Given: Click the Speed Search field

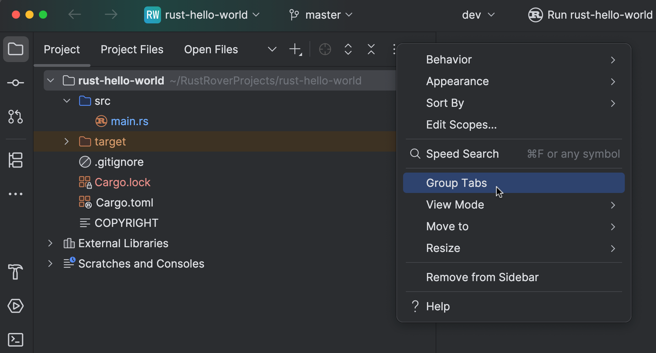Looking at the screenshot, I should click(x=462, y=154).
